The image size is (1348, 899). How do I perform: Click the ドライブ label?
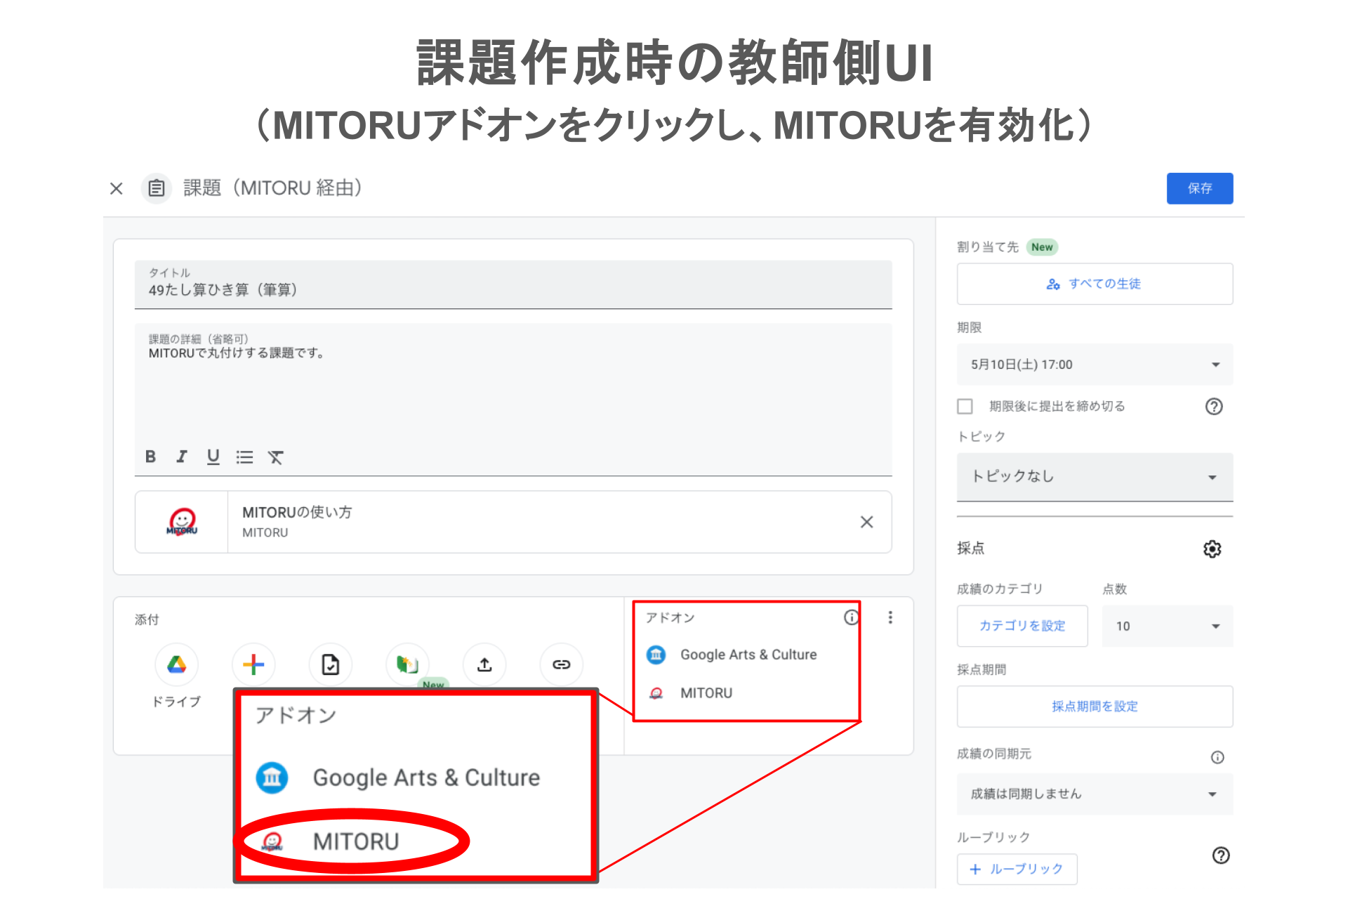click(176, 702)
